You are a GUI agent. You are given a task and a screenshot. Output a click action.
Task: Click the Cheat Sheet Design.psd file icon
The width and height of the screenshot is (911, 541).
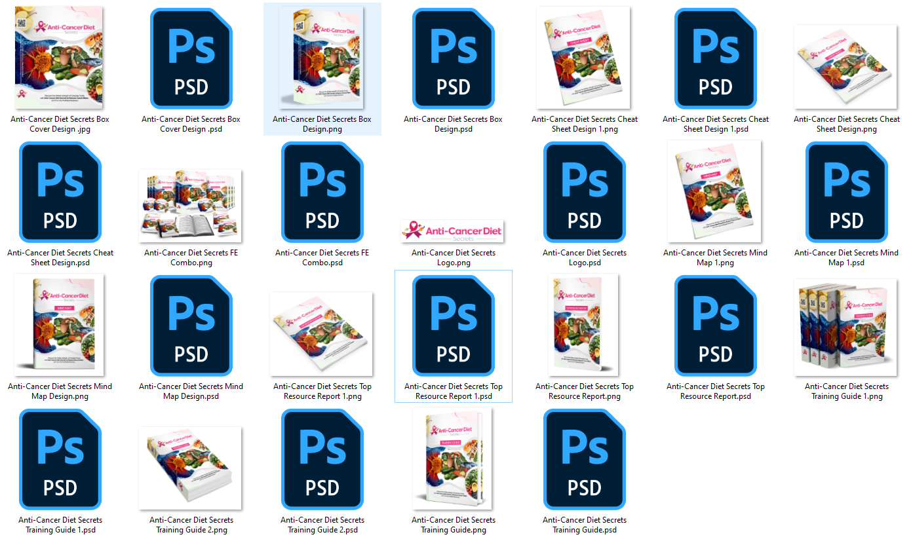(60, 193)
